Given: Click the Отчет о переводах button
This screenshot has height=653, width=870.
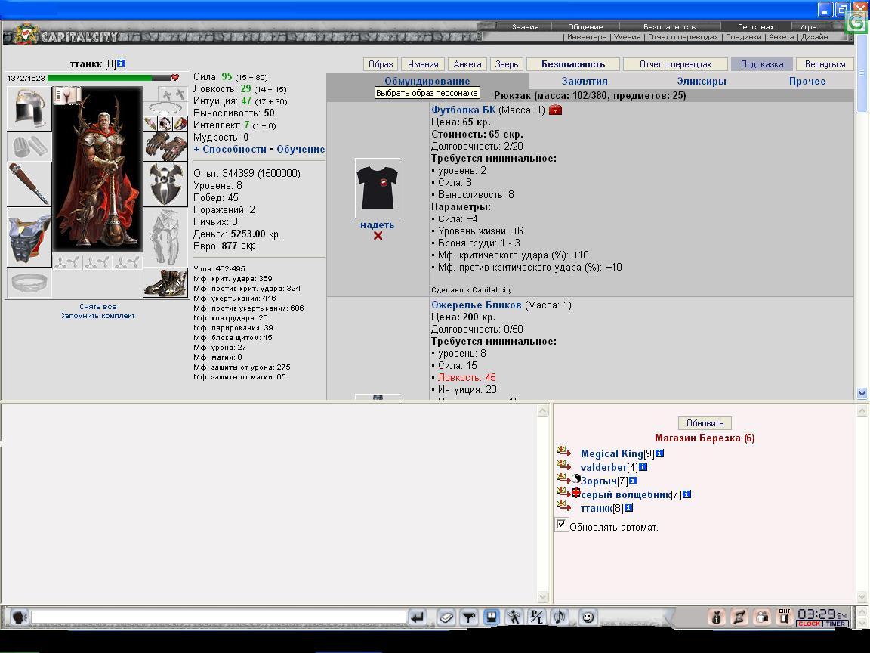Looking at the screenshot, I should tap(675, 63).
